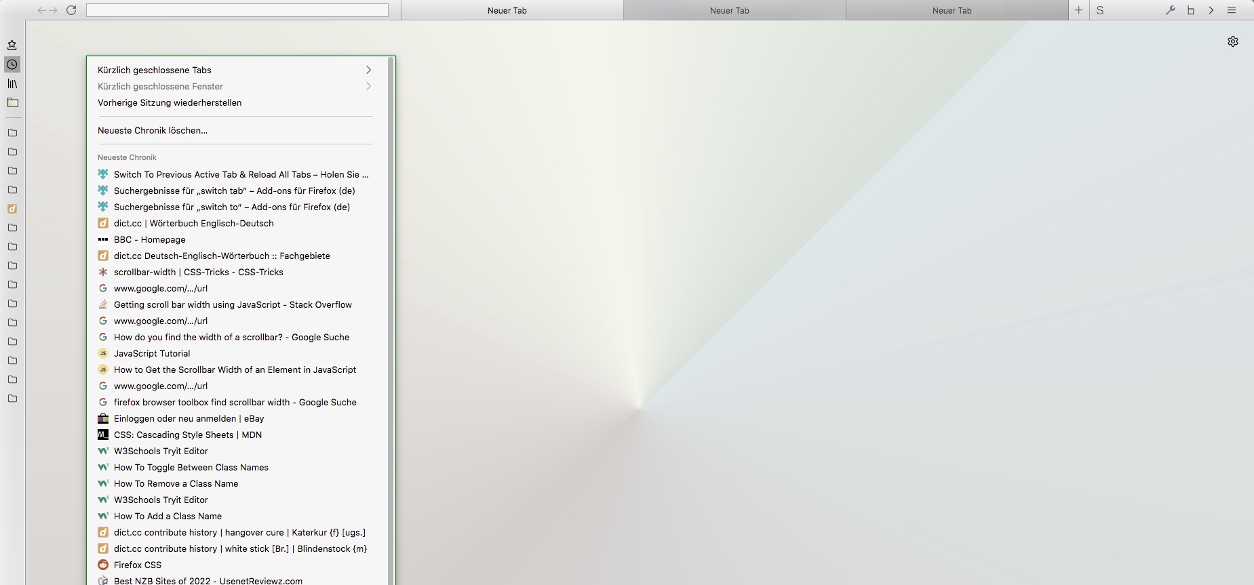The height and width of the screenshot is (585, 1254).
Task: Expand the toolbar overflow chevron
Action: [x=1211, y=10]
